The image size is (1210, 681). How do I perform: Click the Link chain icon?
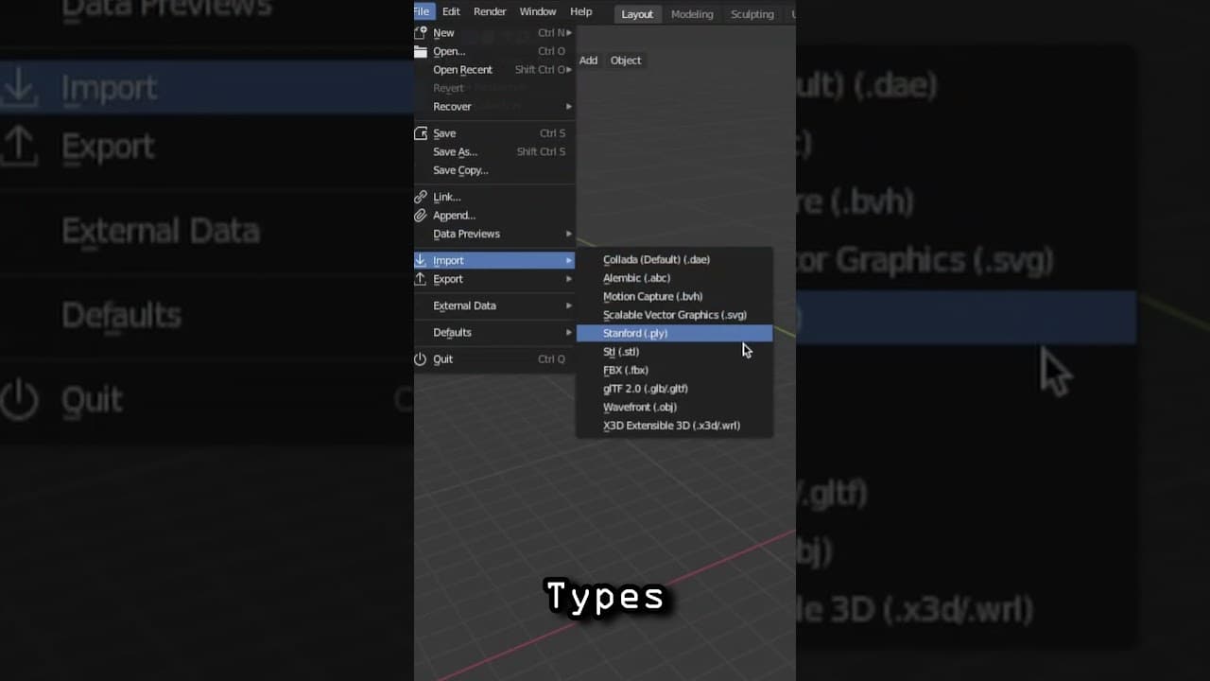click(421, 197)
